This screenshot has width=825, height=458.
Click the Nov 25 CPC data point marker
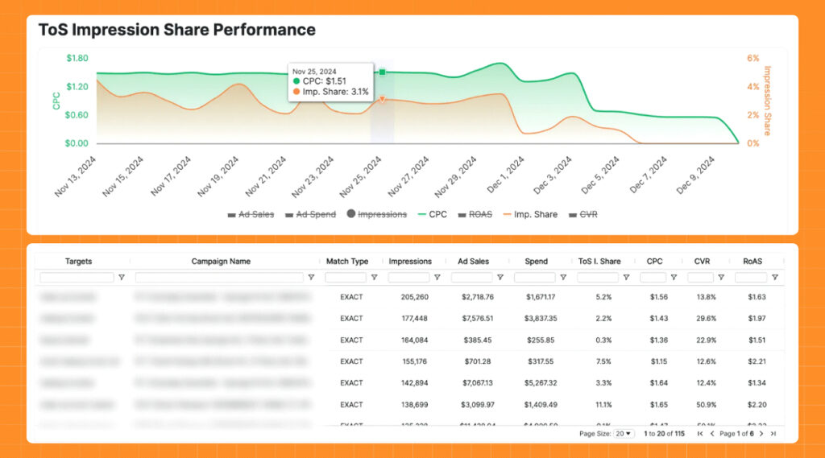point(383,72)
